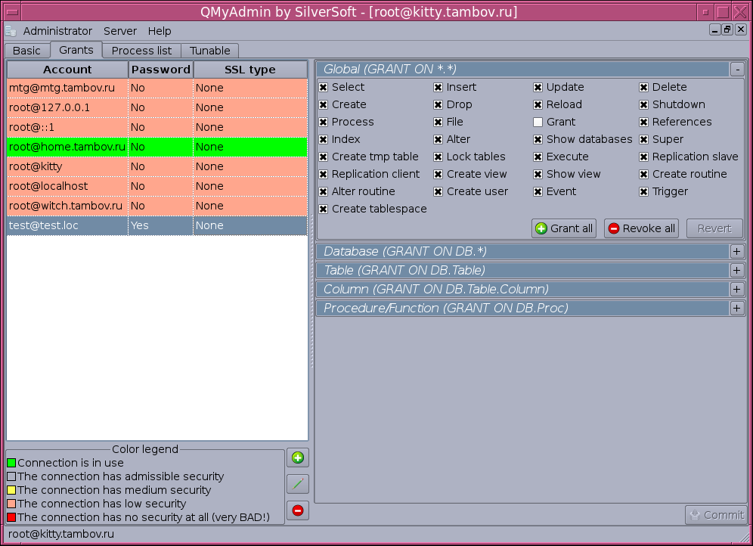
Task: Disable the Super privilege checkbox
Action: 643,139
